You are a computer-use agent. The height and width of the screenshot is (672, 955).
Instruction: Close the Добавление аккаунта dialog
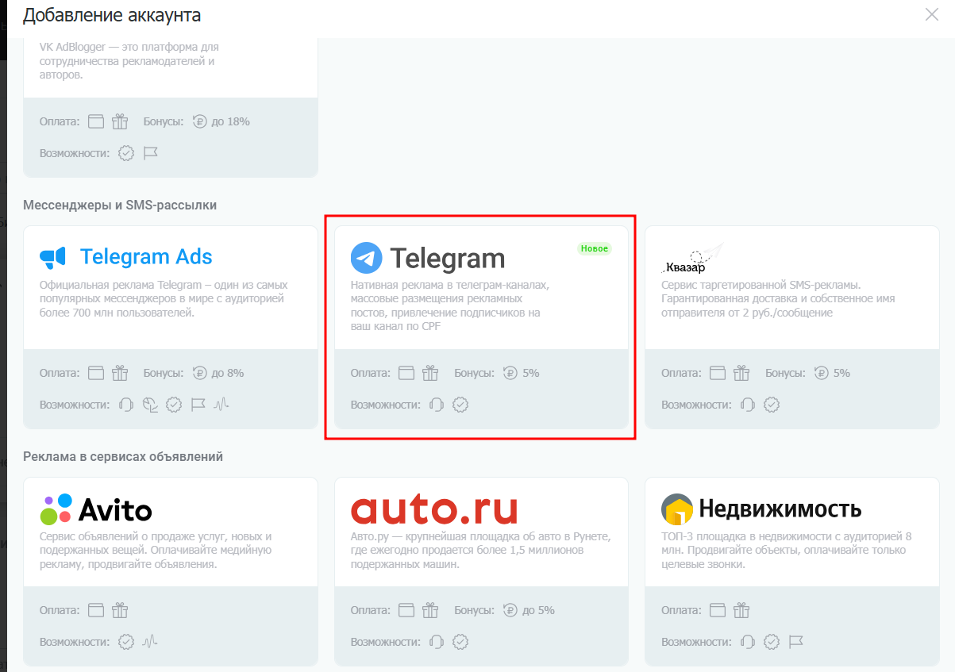(932, 14)
